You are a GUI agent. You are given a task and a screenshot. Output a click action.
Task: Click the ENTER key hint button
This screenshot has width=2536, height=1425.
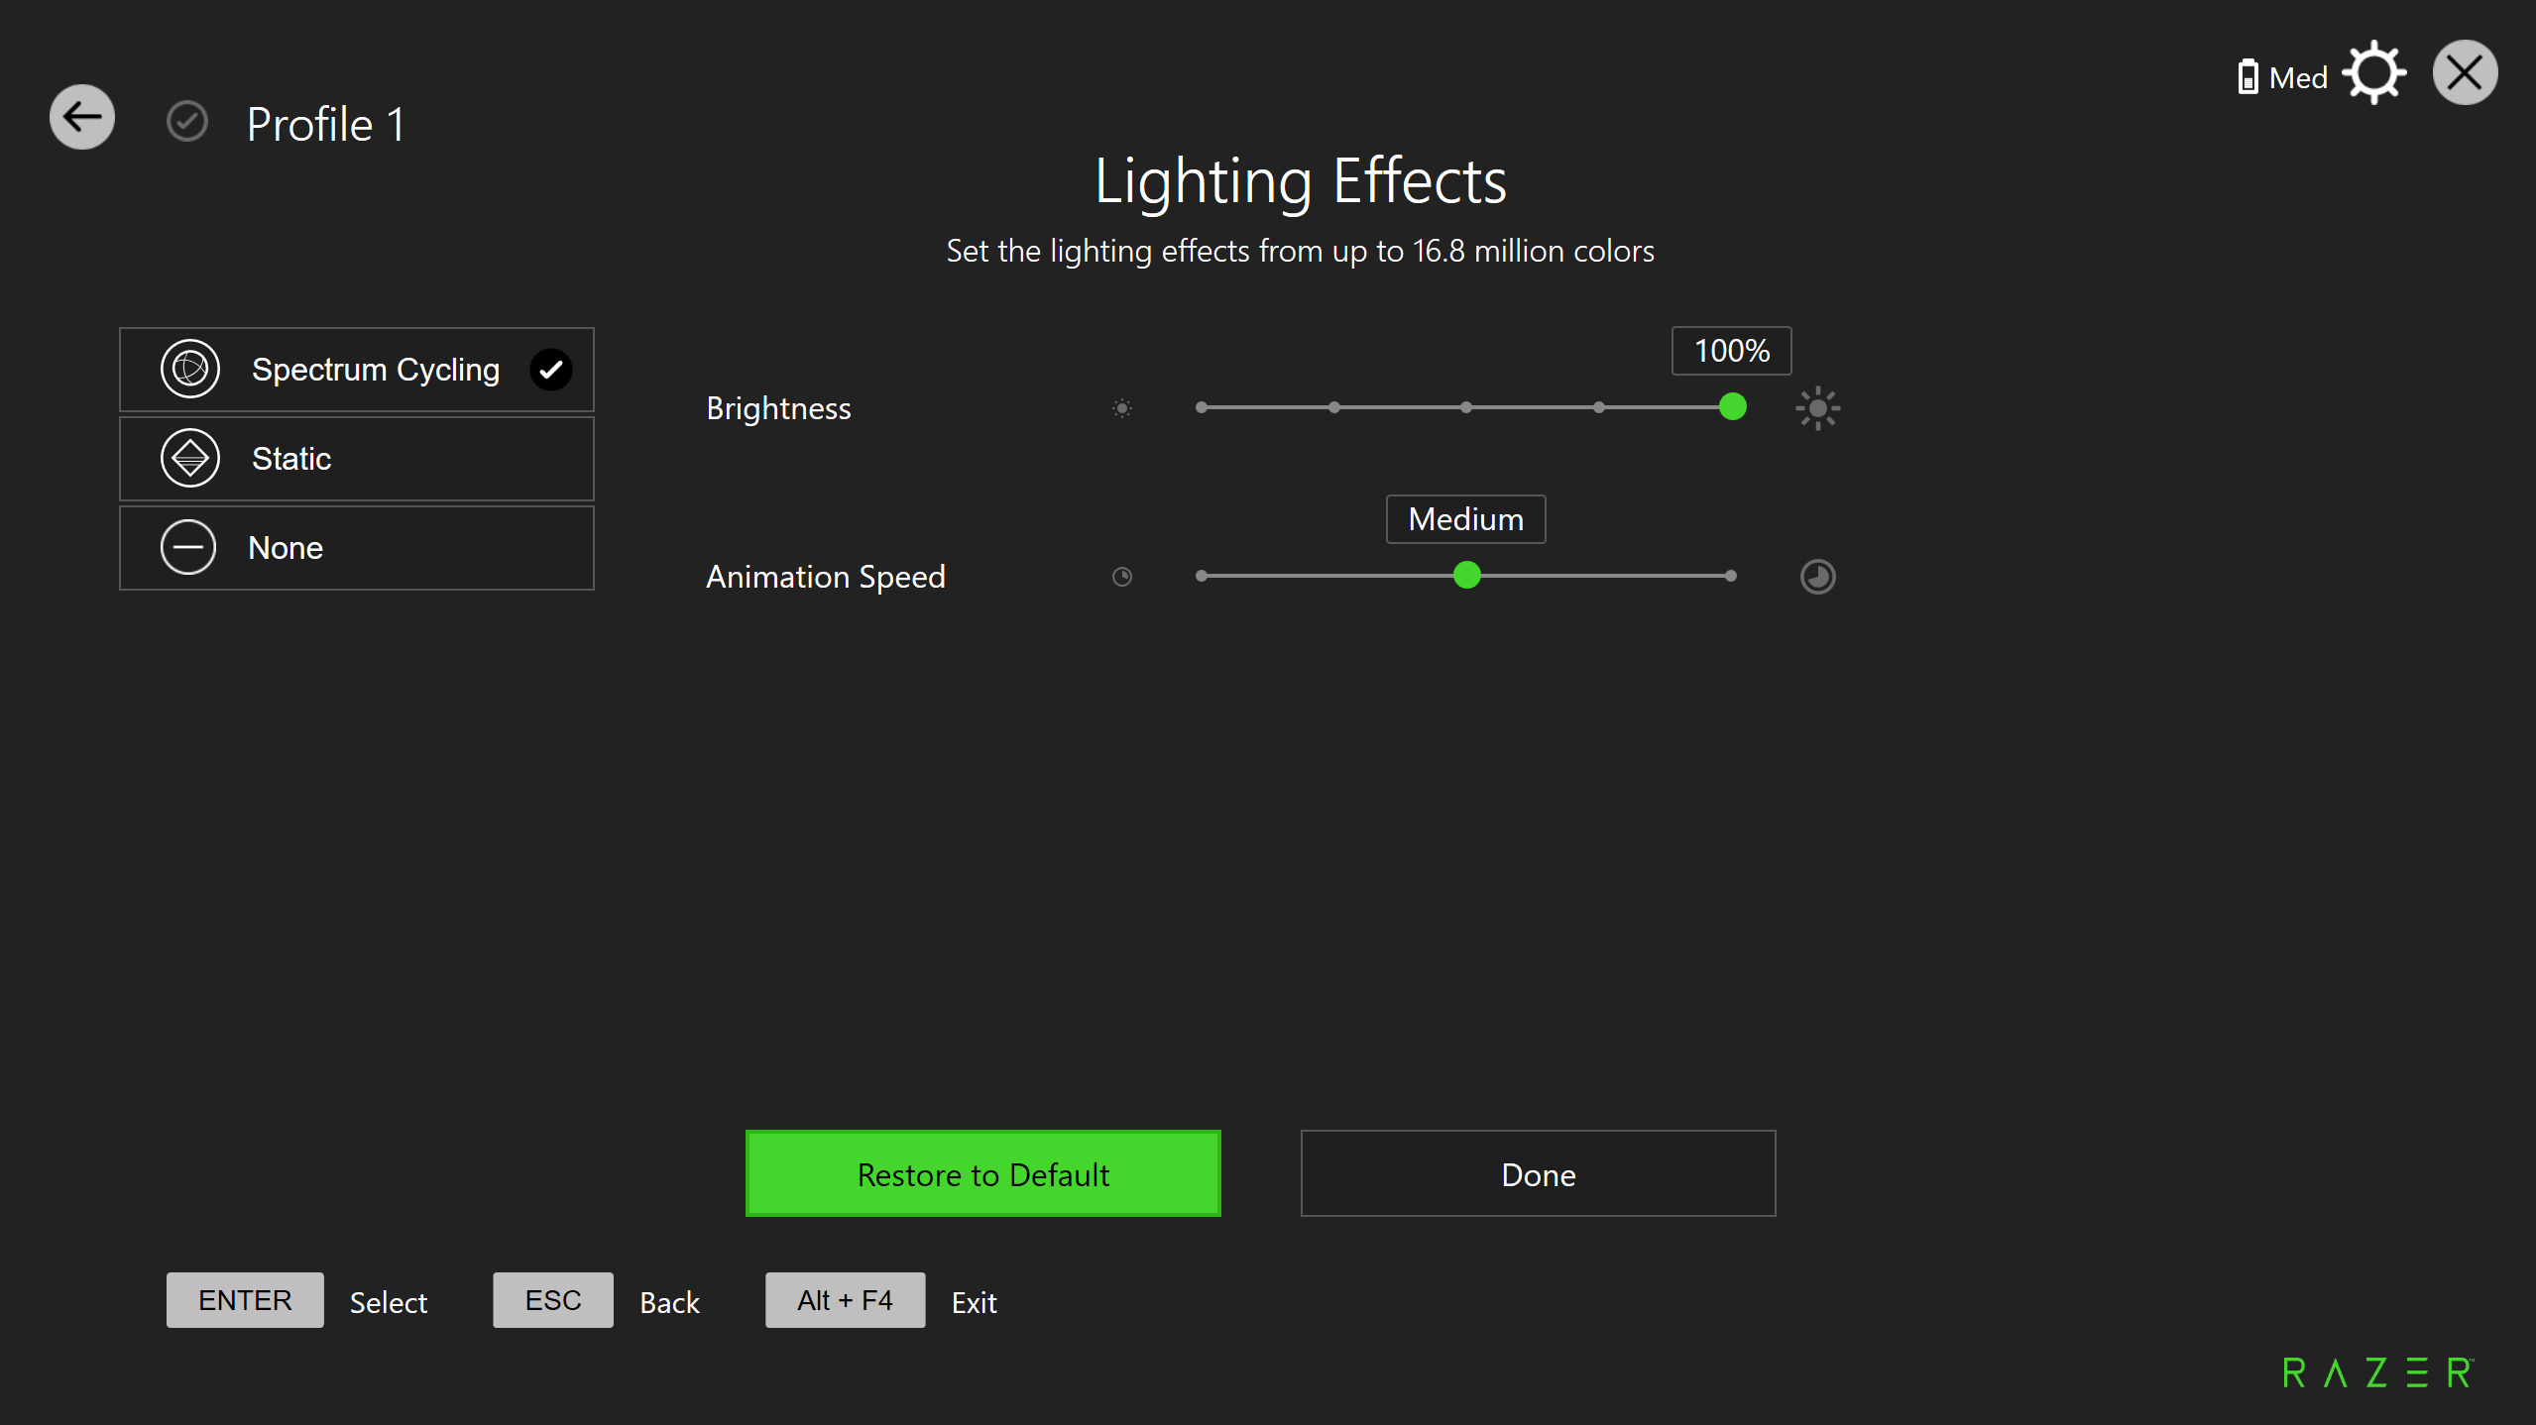[245, 1300]
